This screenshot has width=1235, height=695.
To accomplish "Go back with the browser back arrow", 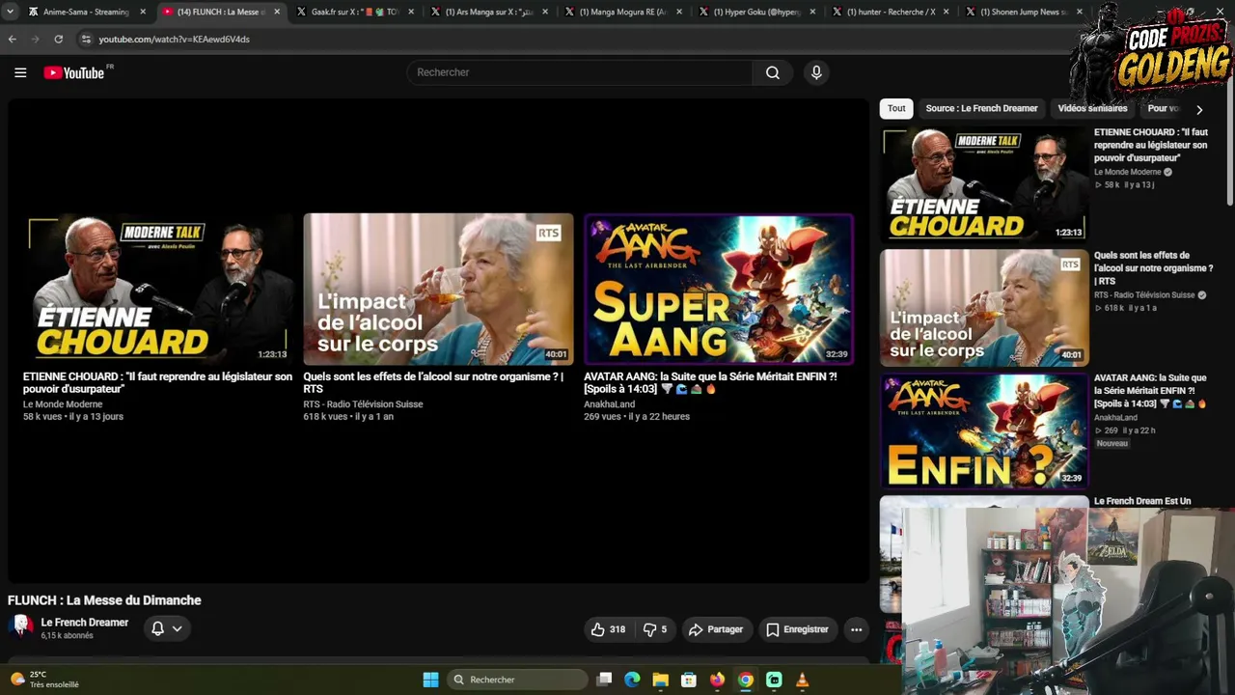I will pyautogui.click(x=13, y=40).
